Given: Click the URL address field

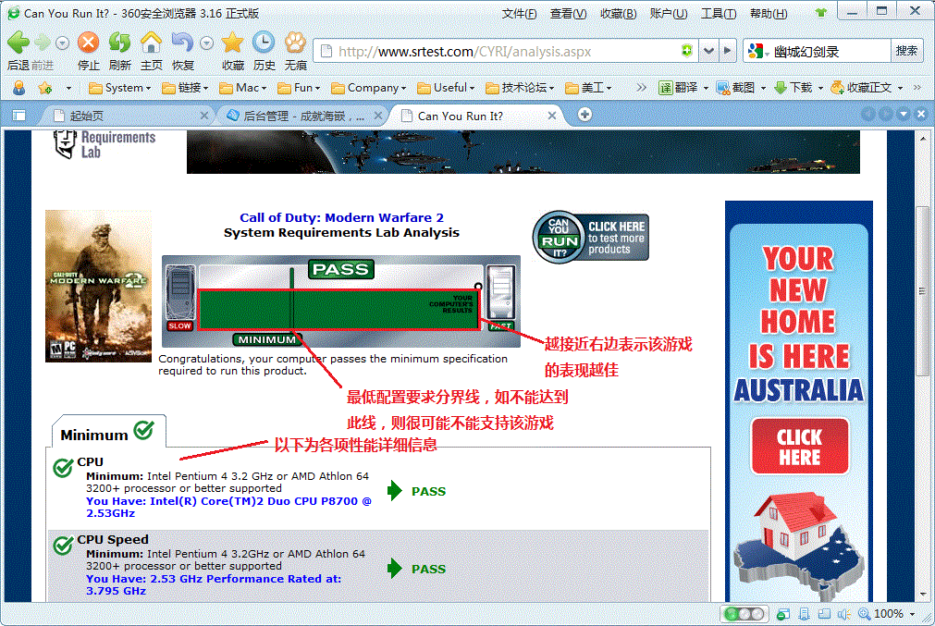Looking at the screenshot, I should click(507, 52).
